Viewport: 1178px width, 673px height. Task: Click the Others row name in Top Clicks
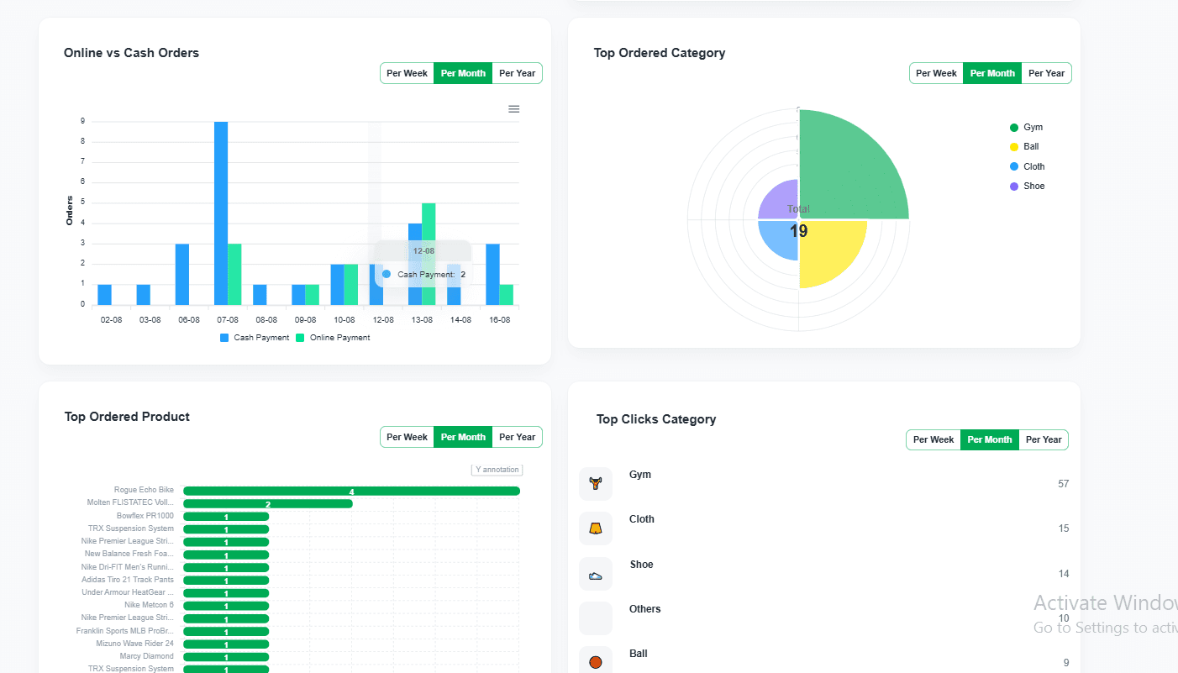click(x=645, y=609)
